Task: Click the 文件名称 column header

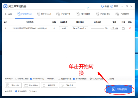Action: click(x=30, y=22)
